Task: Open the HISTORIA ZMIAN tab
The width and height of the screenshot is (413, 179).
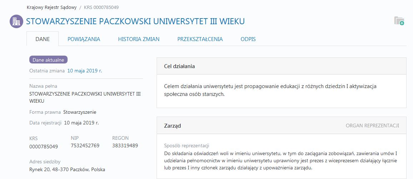Action: (139, 39)
